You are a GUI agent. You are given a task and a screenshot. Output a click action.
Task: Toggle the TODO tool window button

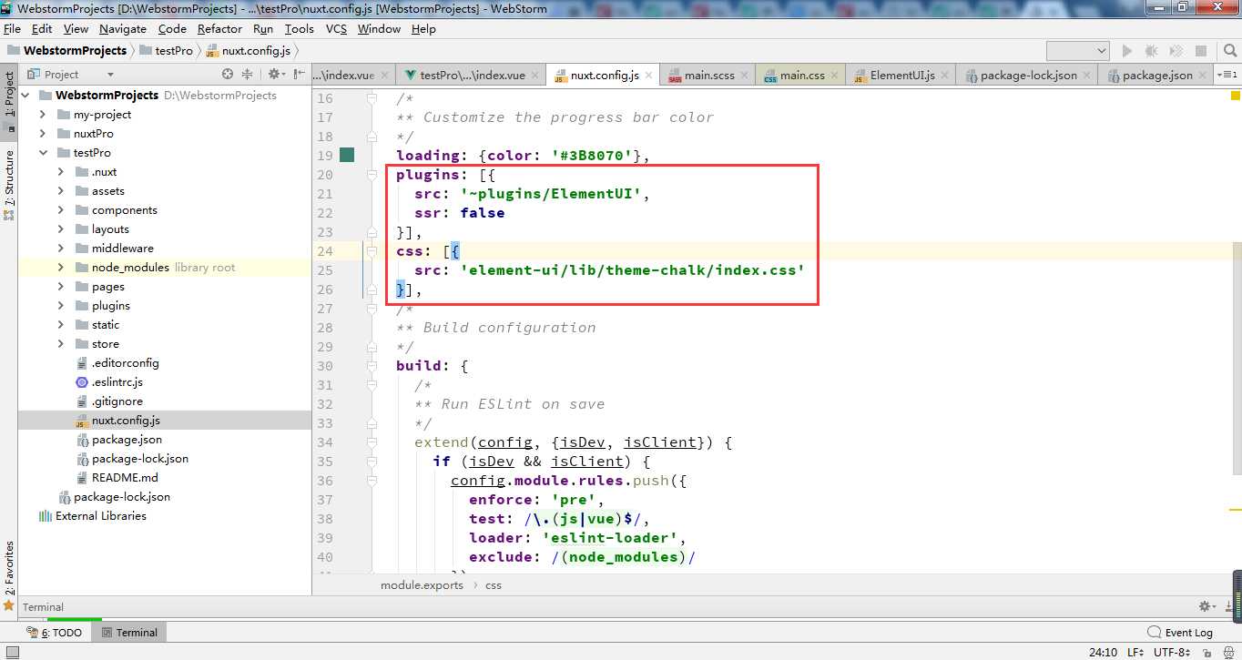pos(54,632)
